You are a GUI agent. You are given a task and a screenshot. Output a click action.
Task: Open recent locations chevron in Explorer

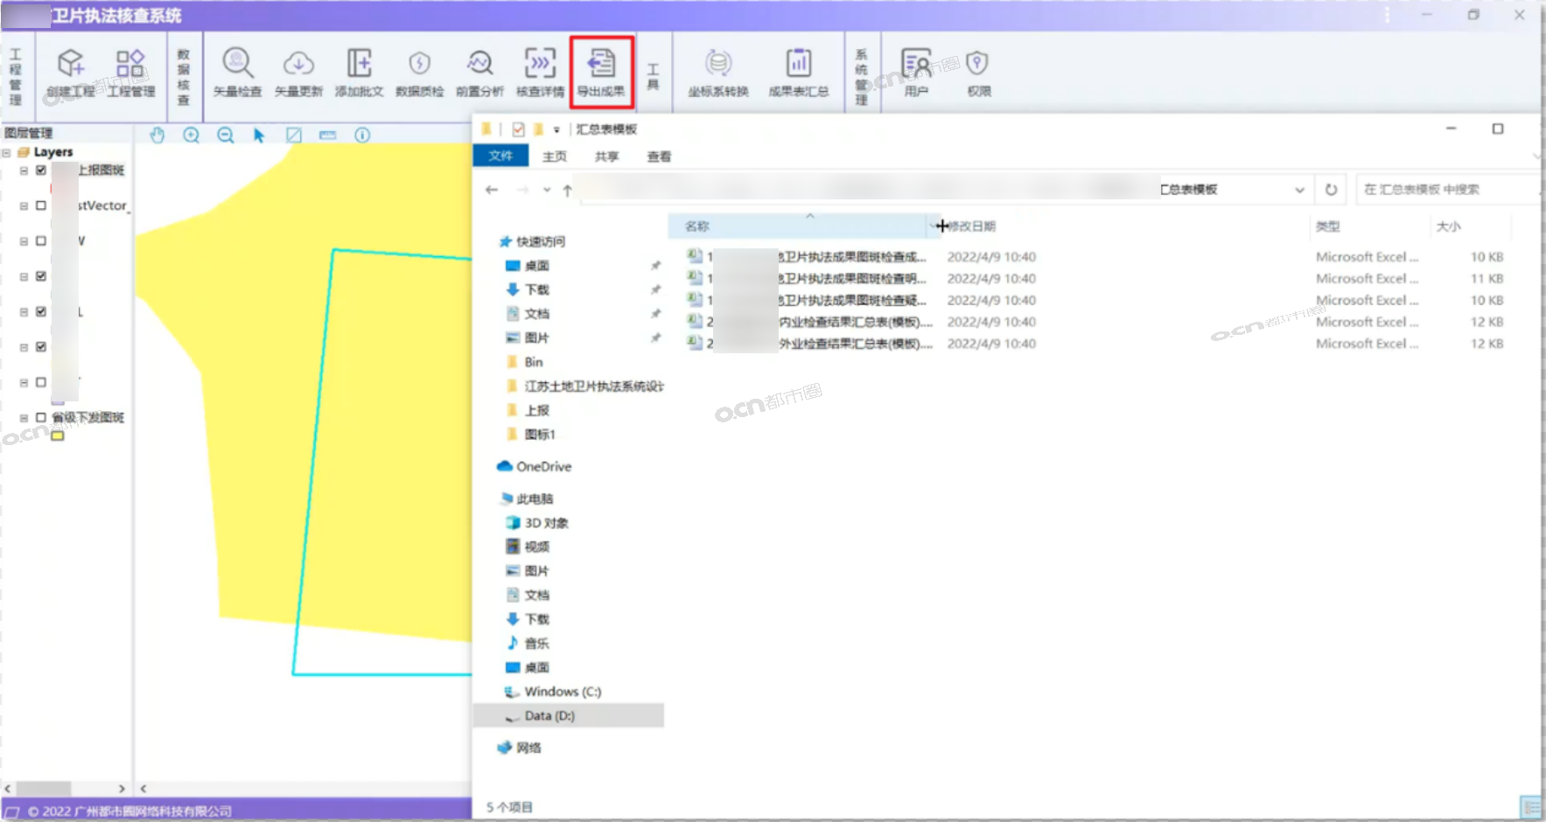click(x=547, y=190)
